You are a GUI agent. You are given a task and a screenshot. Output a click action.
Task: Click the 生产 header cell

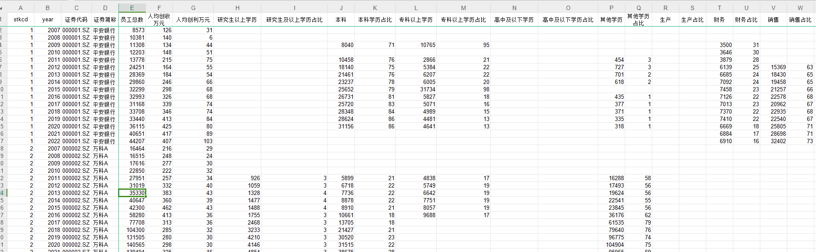[665, 20]
